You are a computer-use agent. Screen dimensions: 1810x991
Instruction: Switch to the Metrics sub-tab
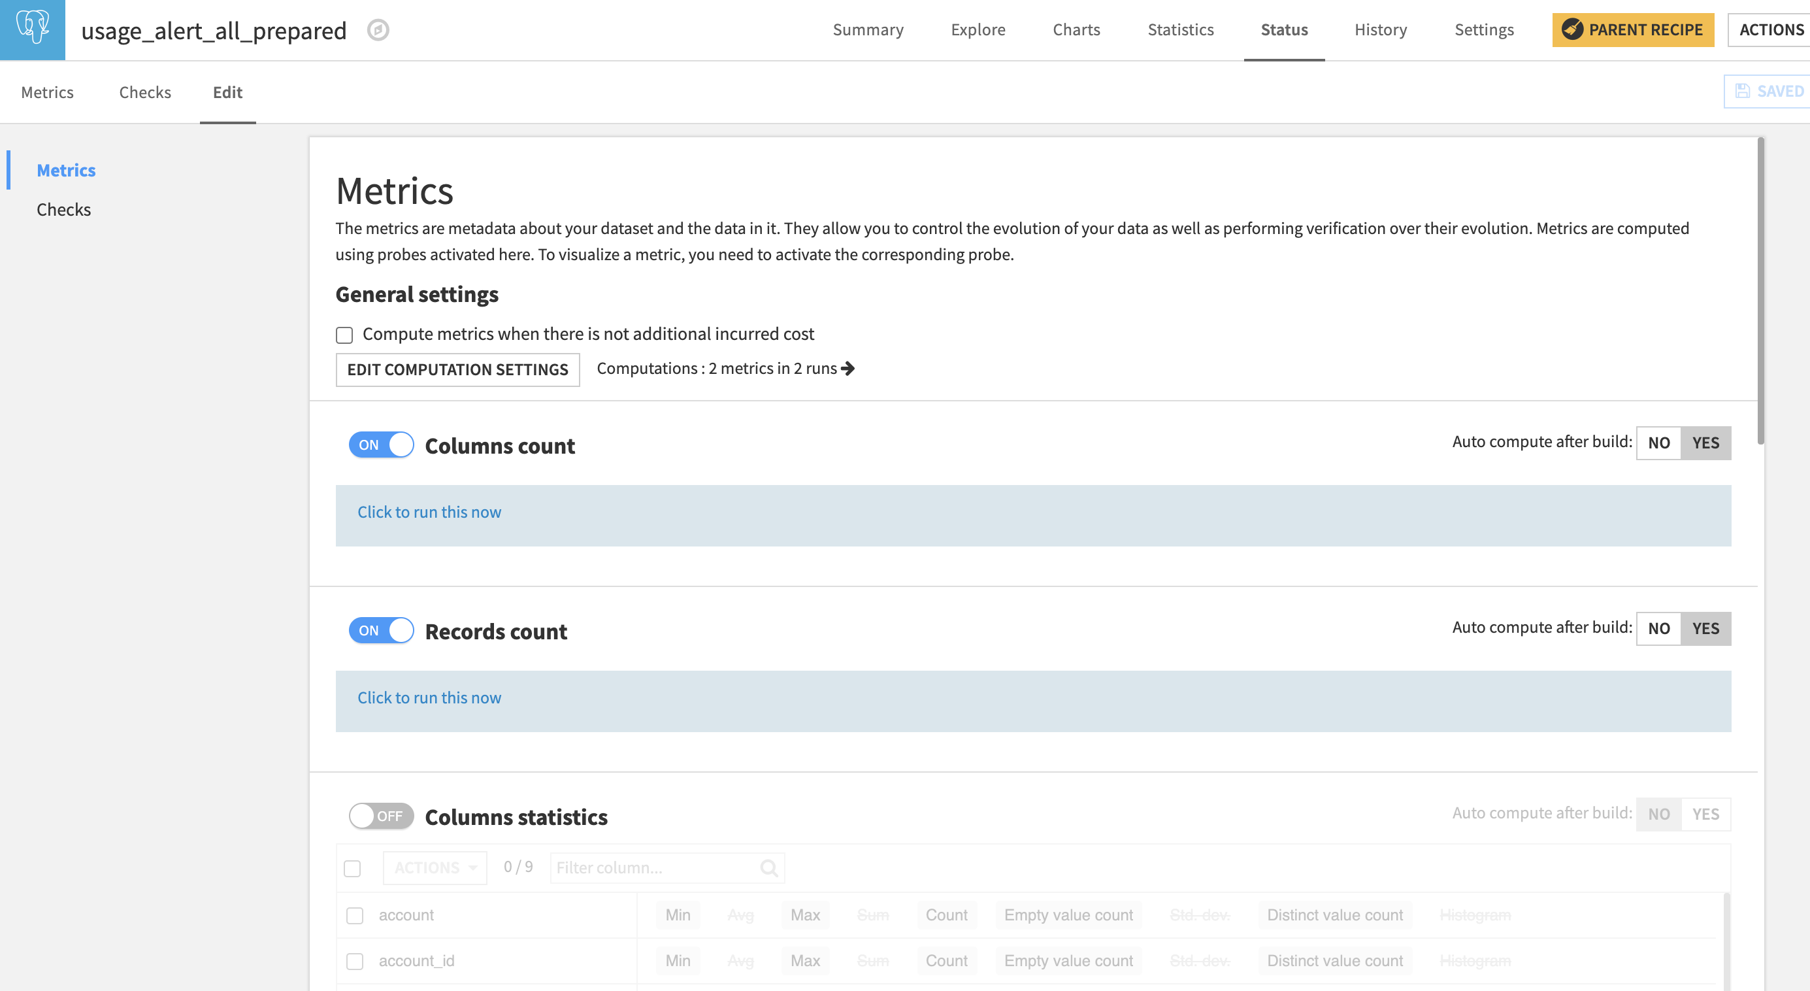(47, 93)
